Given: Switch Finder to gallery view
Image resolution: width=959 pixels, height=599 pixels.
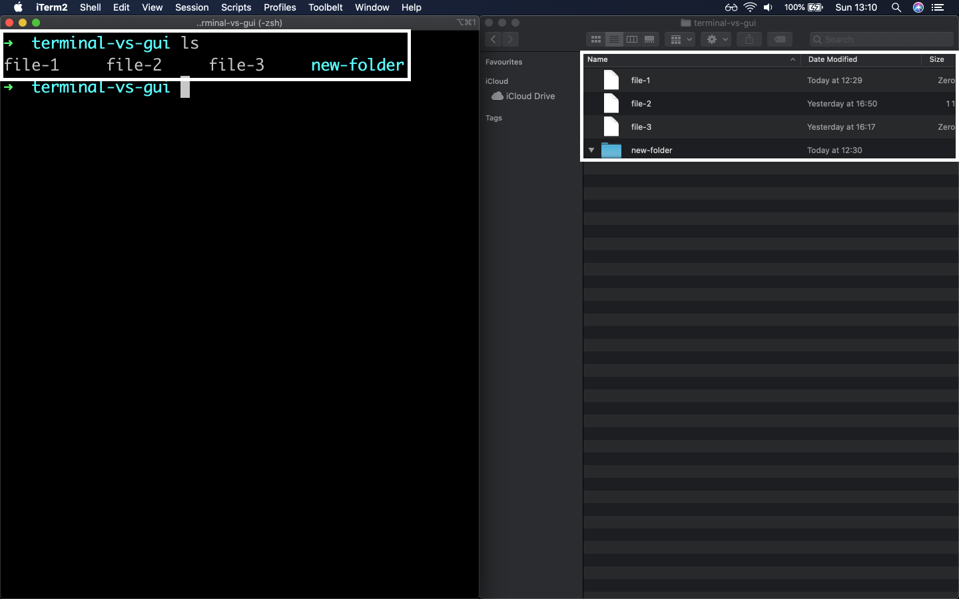Looking at the screenshot, I should [x=649, y=39].
